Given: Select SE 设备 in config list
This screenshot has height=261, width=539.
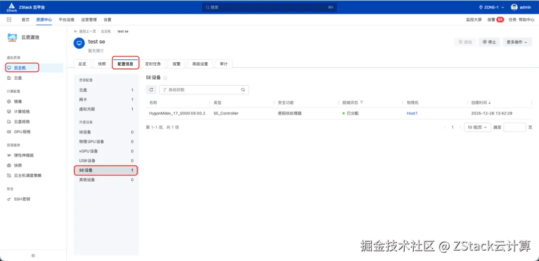Looking at the screenshot, I should (x=106, y=170).
